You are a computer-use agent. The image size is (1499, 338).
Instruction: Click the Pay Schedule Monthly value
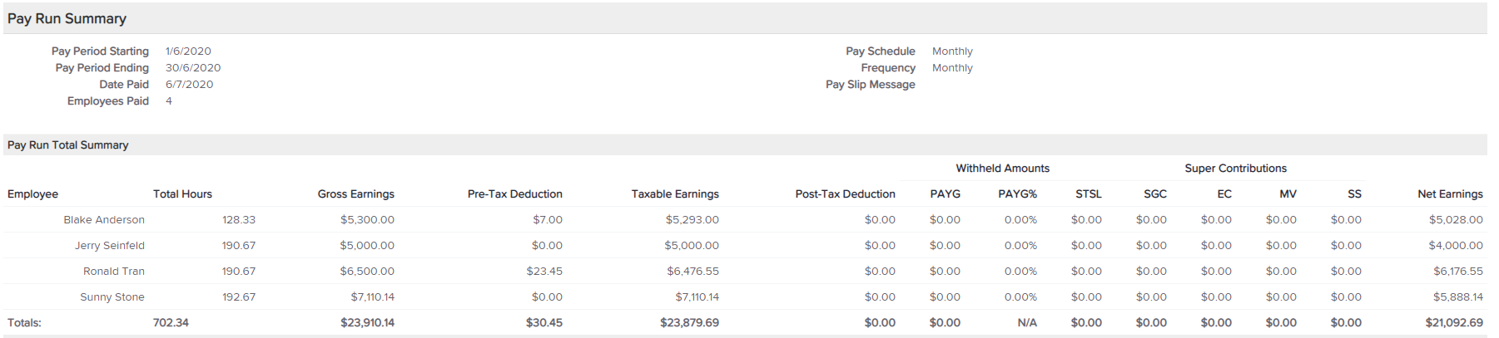(952, 51)
